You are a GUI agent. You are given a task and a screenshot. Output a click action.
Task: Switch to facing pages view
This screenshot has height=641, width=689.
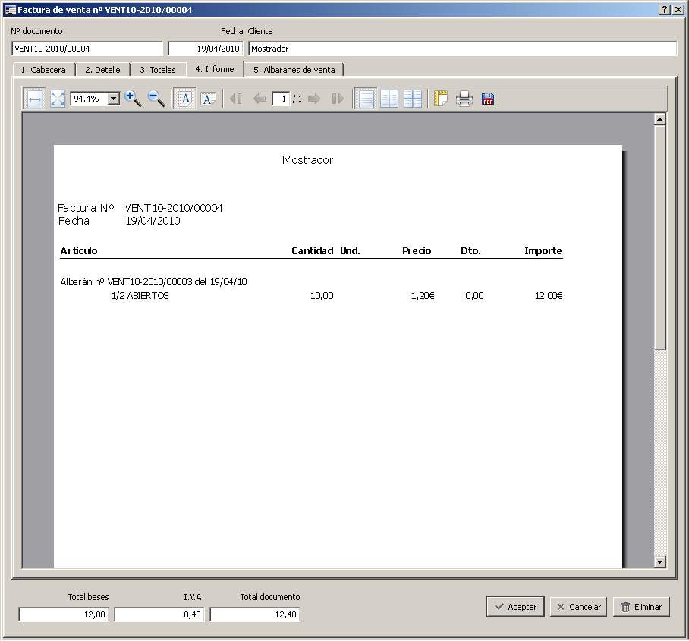tap(389, 99)
